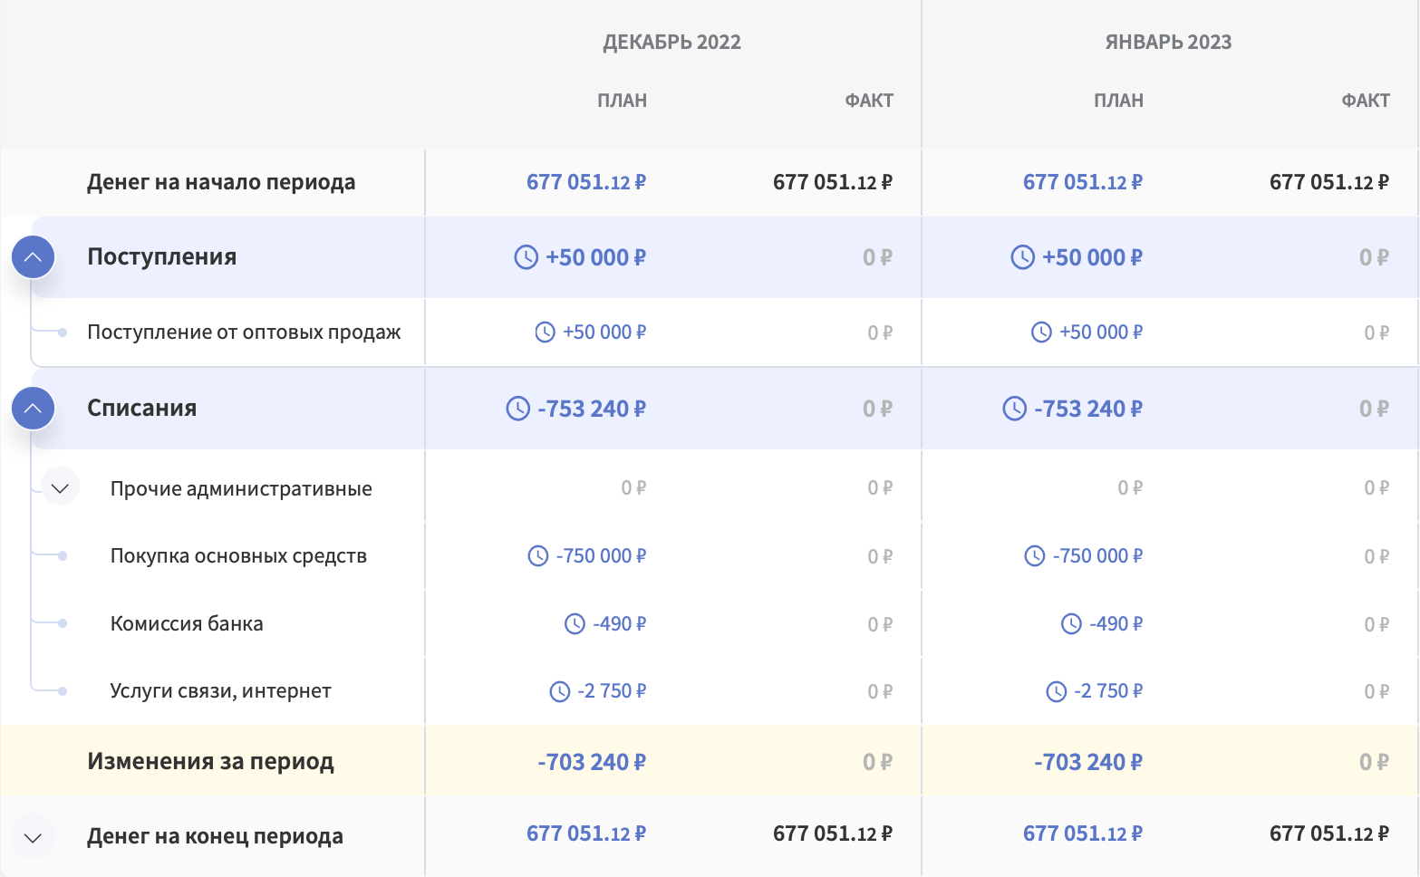
Task: Select the Комиссия банка row label
Action: [187, 624]
